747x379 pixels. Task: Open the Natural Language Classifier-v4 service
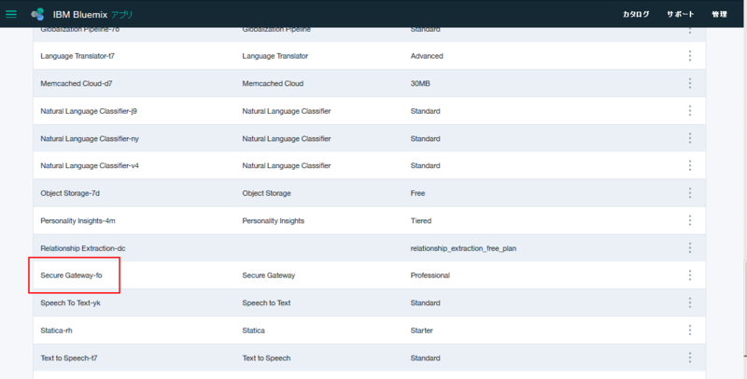90,165
